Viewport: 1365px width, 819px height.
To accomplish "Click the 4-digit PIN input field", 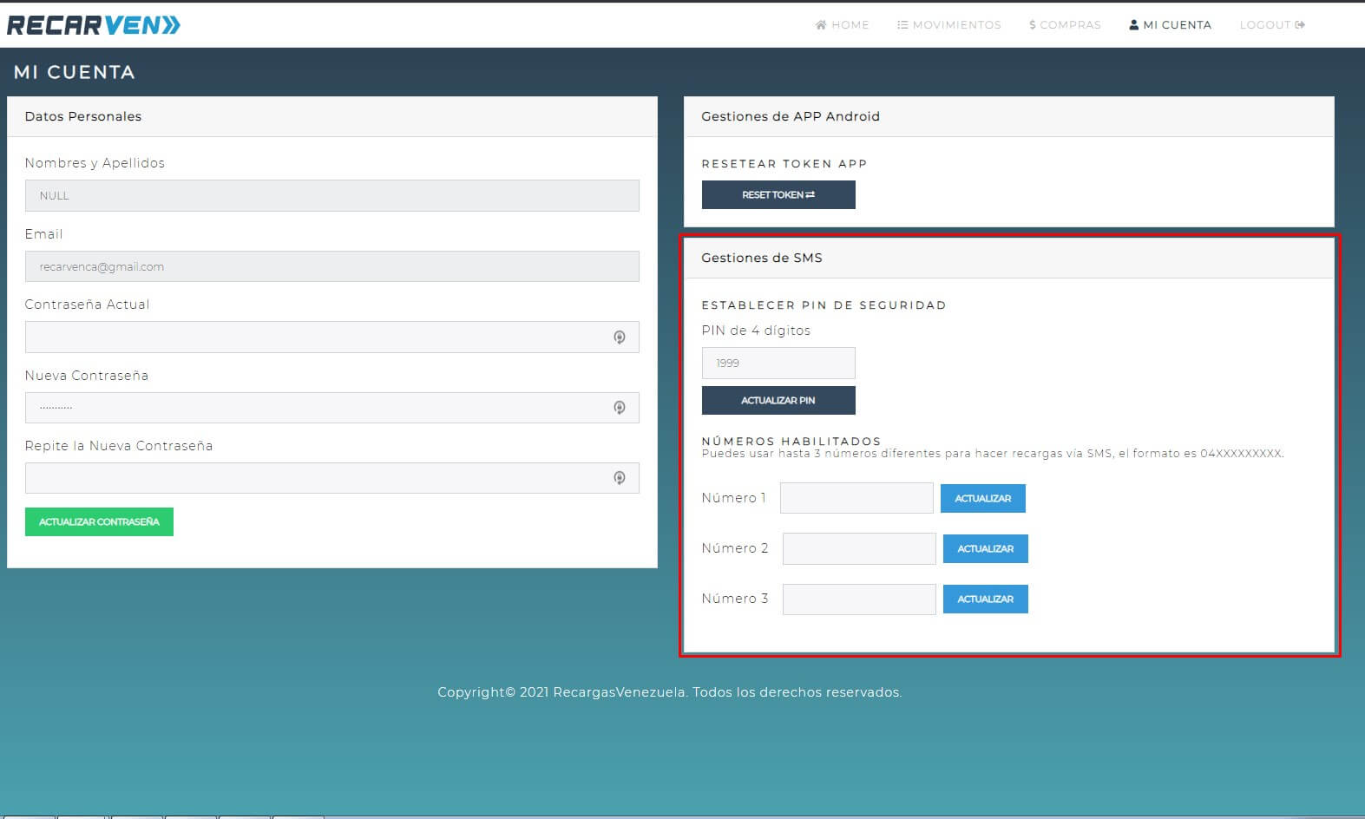I will [x=778, y=364].
